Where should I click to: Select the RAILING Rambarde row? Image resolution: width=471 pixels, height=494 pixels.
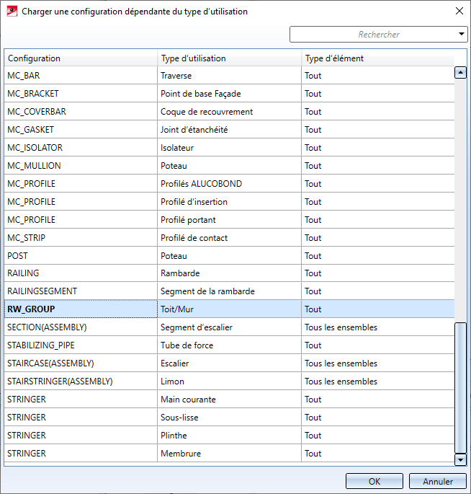click(x=229, y=273)
